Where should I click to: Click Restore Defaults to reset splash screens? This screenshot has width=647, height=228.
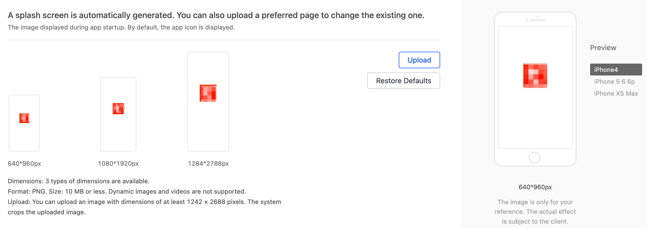tap(403, 81)
